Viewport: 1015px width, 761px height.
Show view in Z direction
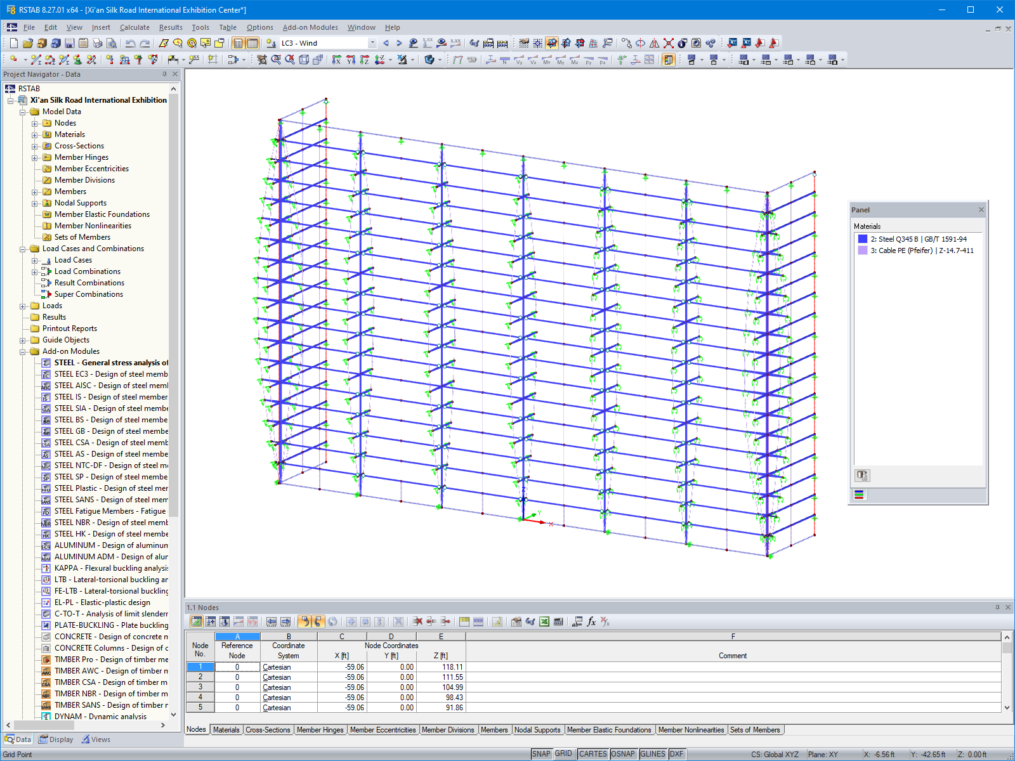pyautogui.click(x=365, y=60)
